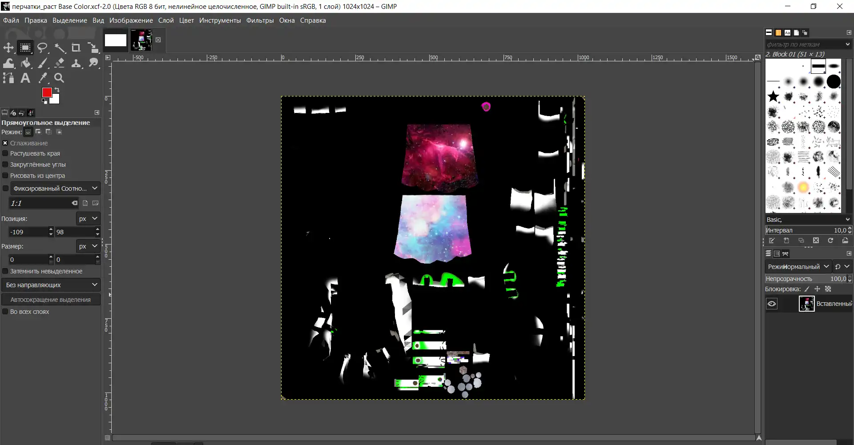Select the Bucket Fill tool
The height and width of the screenshot is (445, 854).
pos(26,63)
